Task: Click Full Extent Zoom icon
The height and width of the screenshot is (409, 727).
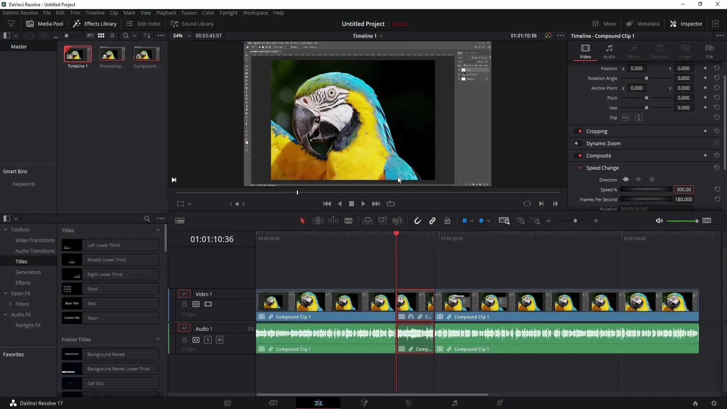Action: 504,221
